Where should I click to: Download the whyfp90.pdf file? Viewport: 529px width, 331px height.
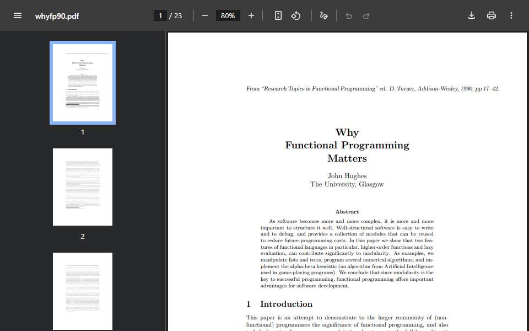[x=472, y=15]
